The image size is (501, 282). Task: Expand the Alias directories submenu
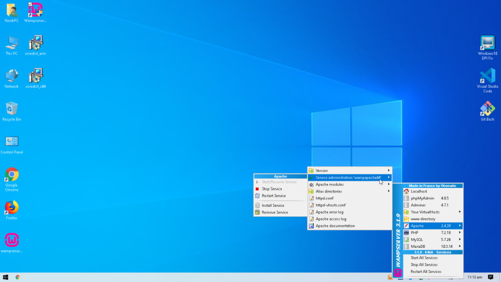pos(350,191)
